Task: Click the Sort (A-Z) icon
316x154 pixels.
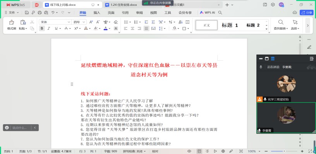Action: pos(181,22)
